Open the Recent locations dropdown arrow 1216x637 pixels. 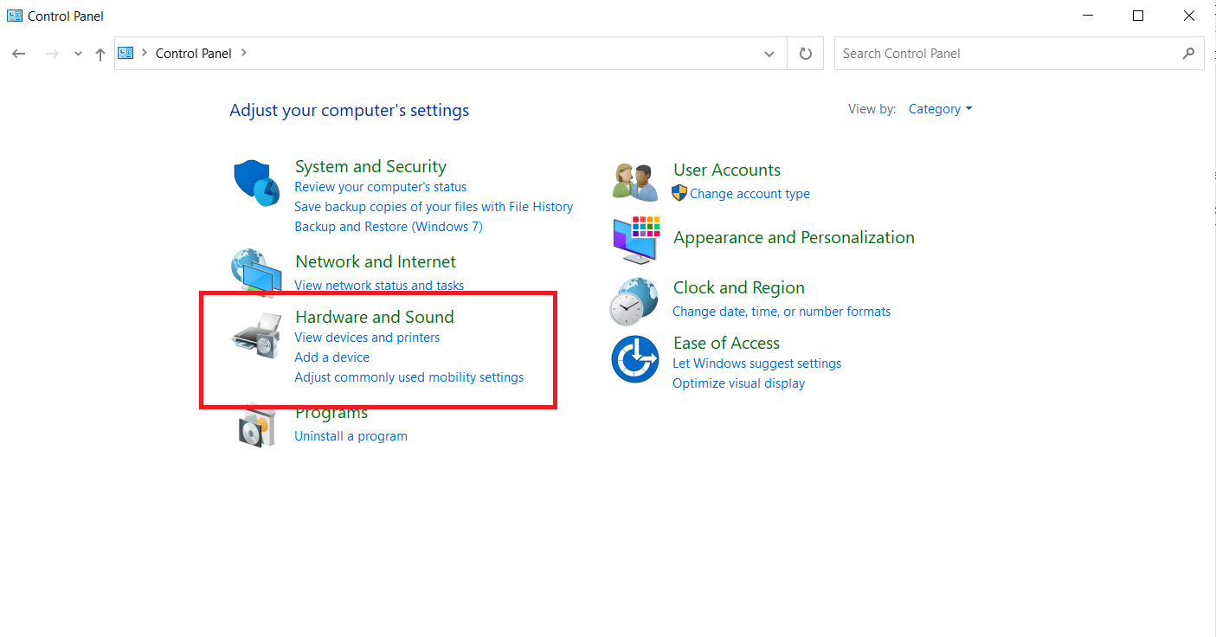[x=78, y=54]
